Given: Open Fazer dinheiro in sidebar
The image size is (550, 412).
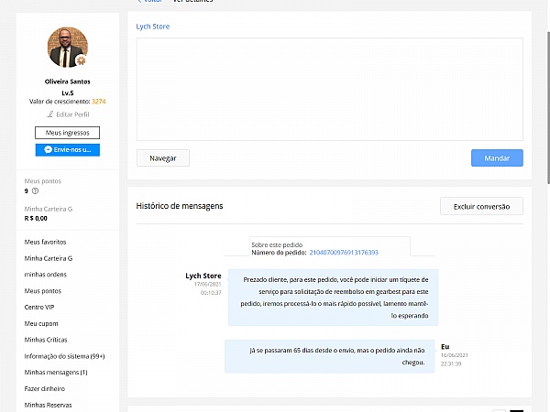Looking at the screenshot, I should (46, 388).
